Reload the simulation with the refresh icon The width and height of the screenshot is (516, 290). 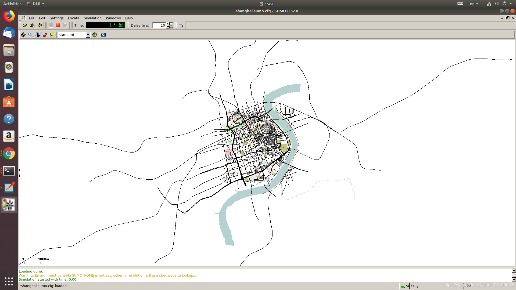pyautogui.click(x=40, y=25)
